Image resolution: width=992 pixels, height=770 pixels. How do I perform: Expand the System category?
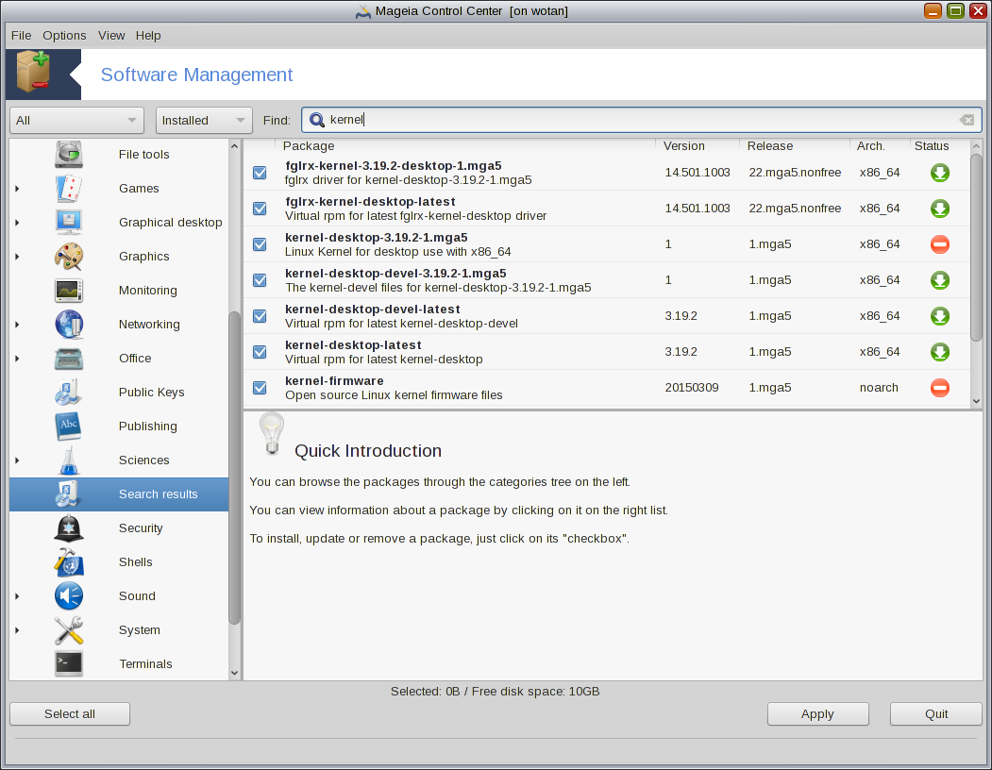(x=17, y=630)
